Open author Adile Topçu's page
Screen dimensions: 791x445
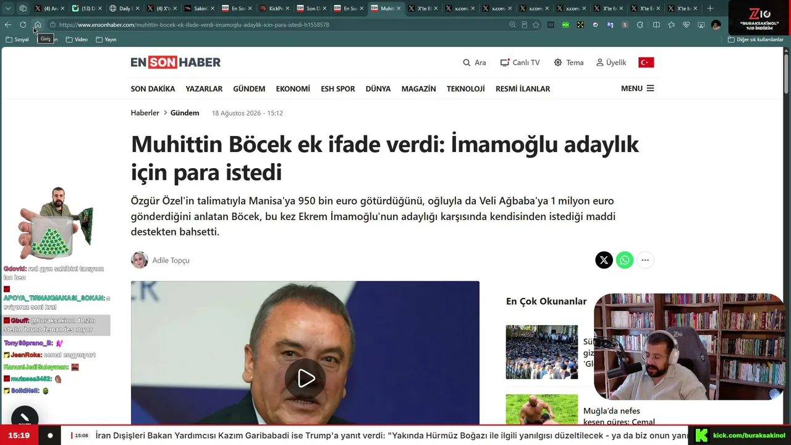tap(171, 260)
